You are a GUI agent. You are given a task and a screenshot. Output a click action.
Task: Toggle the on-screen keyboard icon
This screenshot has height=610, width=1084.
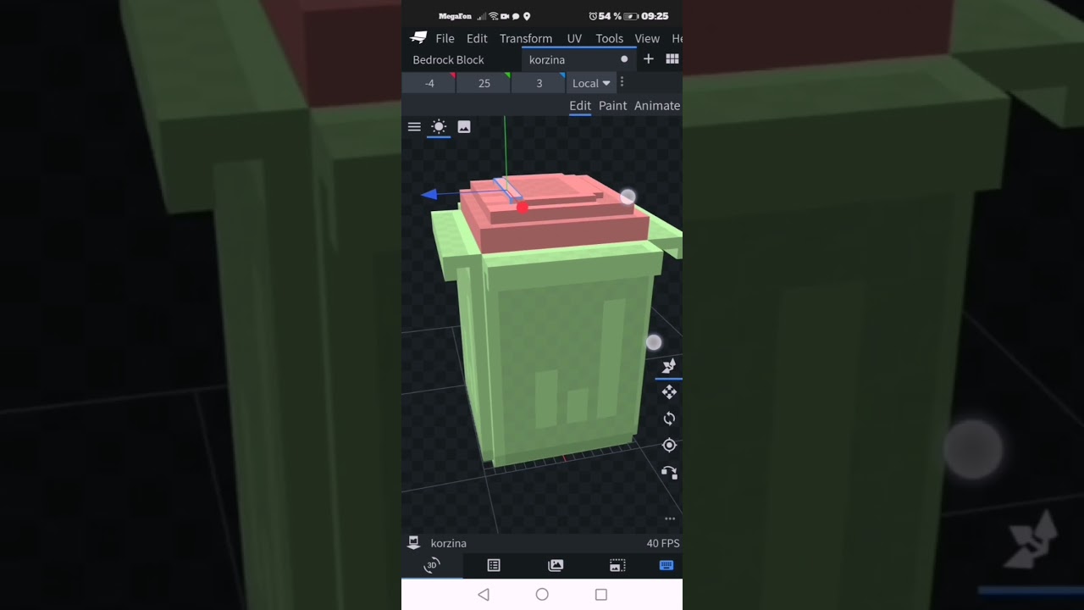[666, 565]
